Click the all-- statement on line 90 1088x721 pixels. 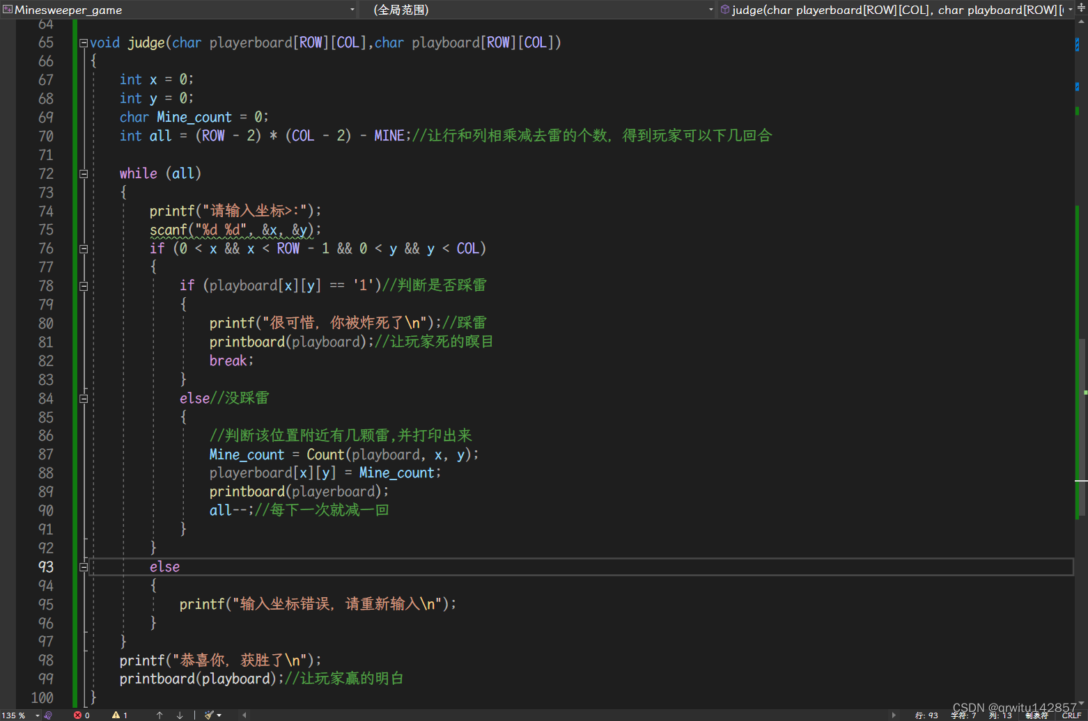[x=231, y=510]
